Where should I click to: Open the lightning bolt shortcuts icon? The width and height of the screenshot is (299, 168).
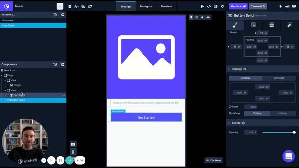point(280,6)
